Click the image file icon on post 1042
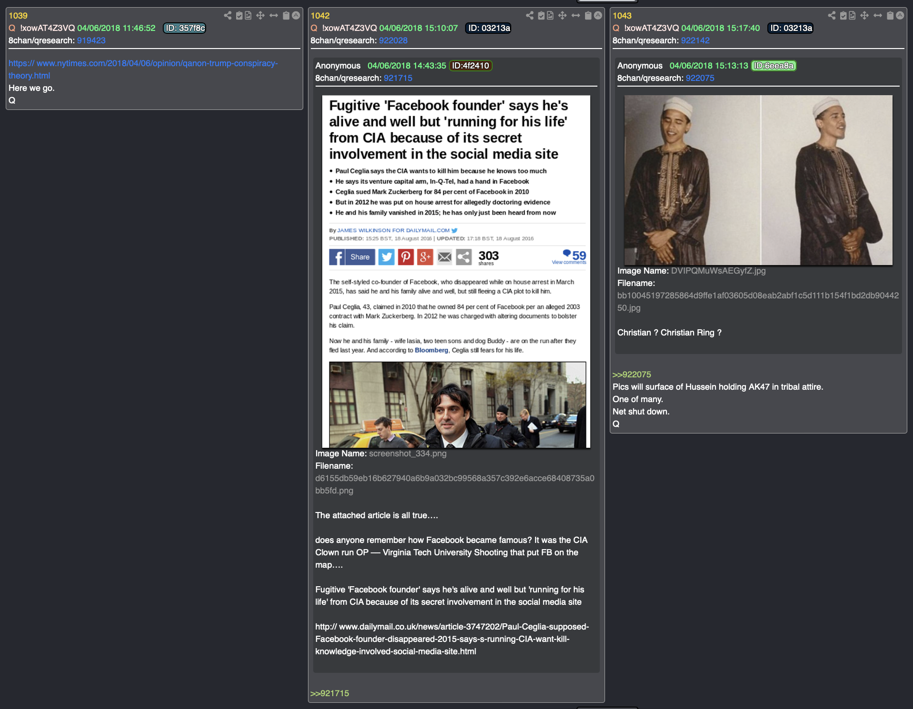Screen dimensions: 913x709 [550, 16]
